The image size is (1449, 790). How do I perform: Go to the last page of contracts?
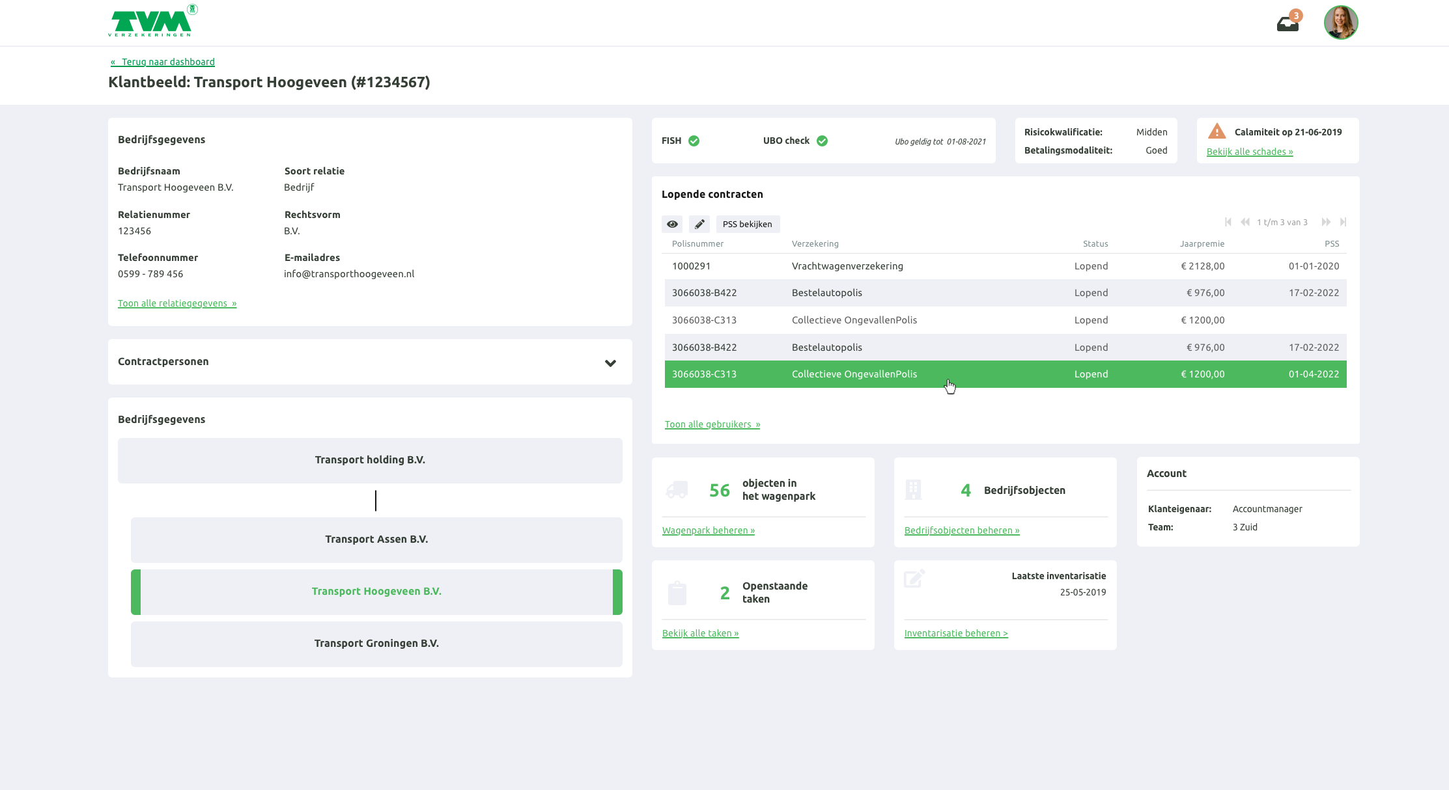(x=1343, y=222)
